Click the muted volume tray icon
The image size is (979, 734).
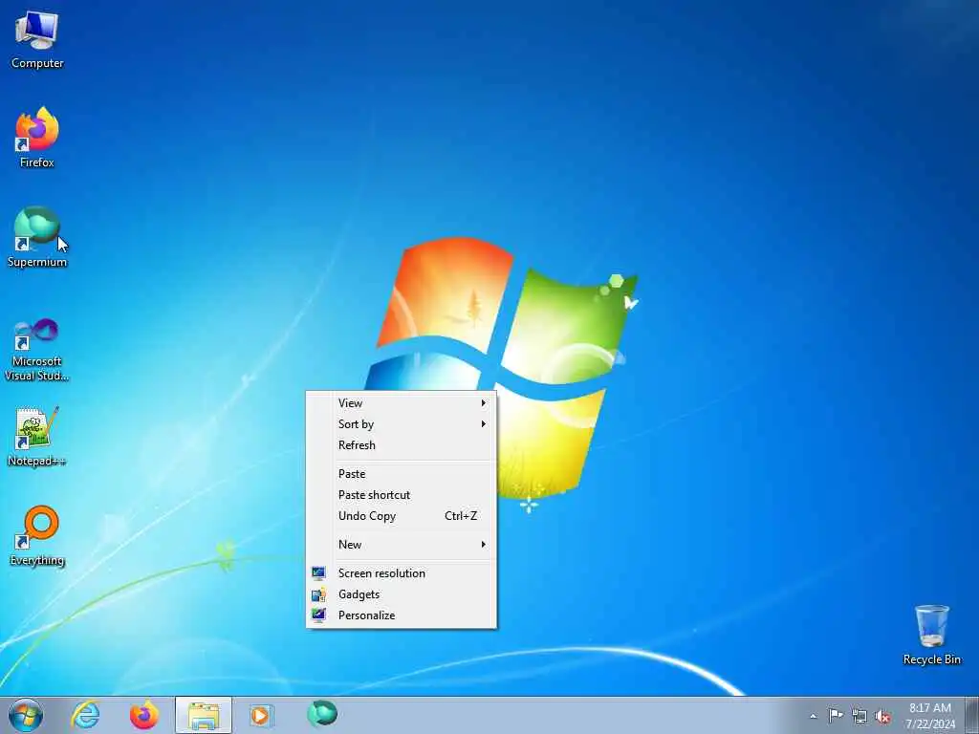point(882,717)
